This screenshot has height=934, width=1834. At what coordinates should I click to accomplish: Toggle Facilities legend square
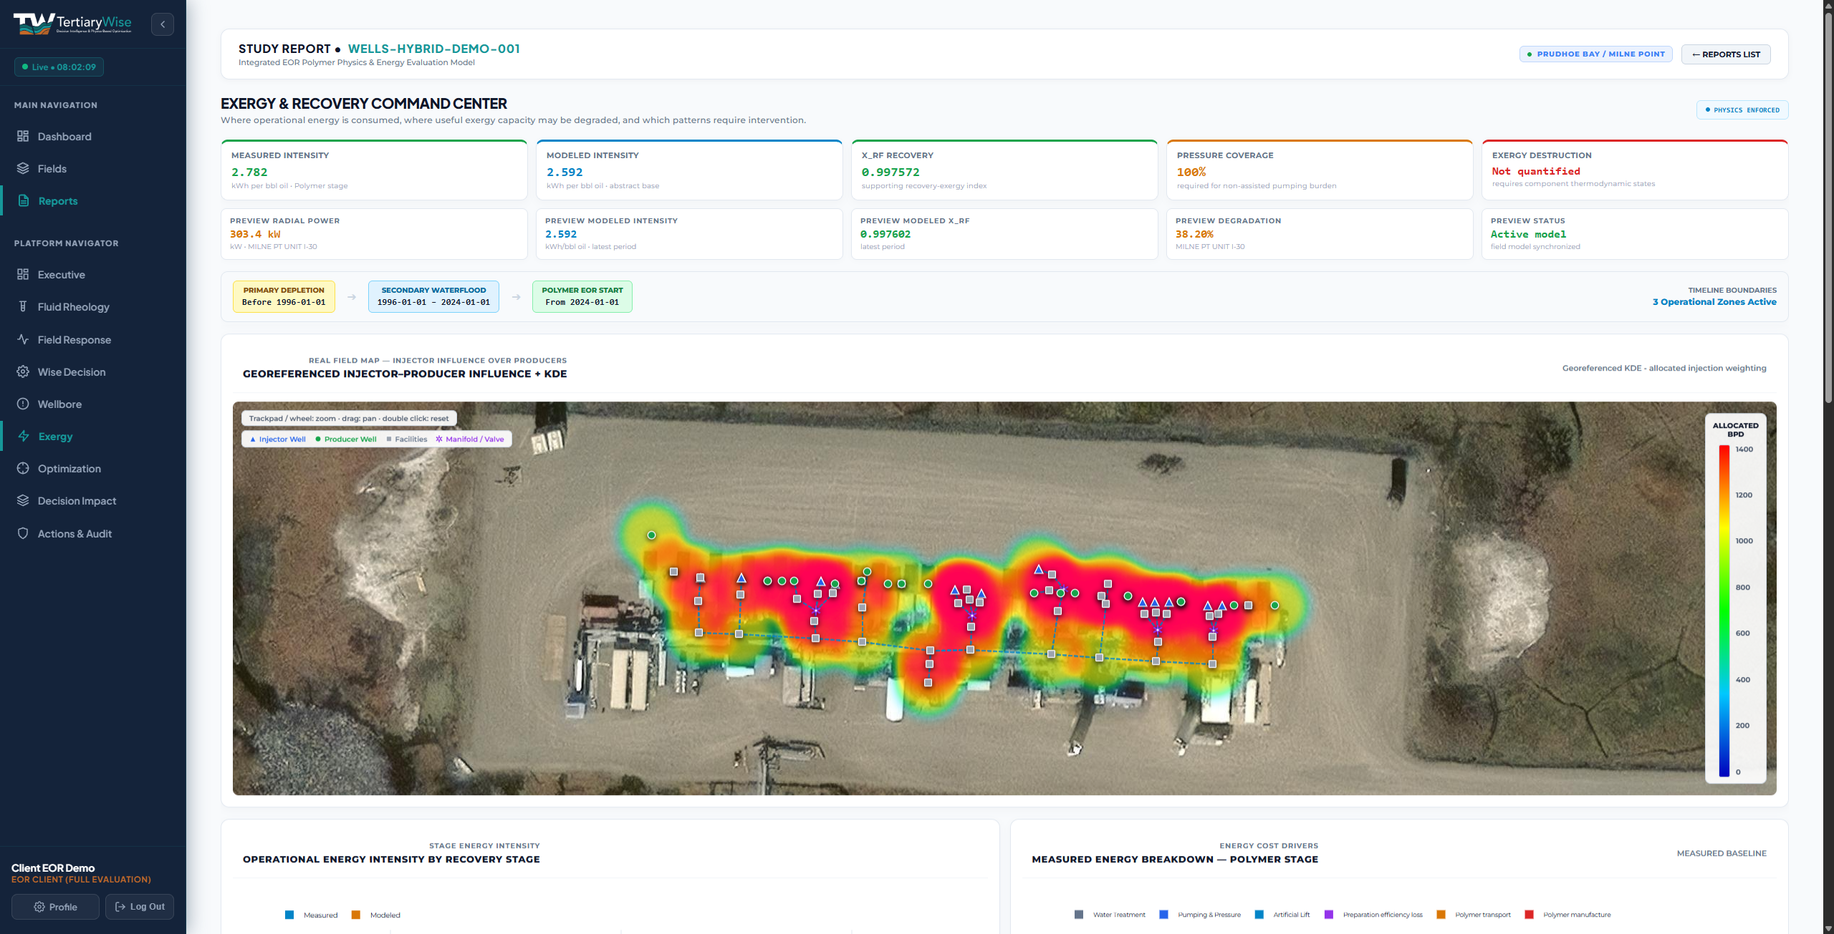point(389,439)
